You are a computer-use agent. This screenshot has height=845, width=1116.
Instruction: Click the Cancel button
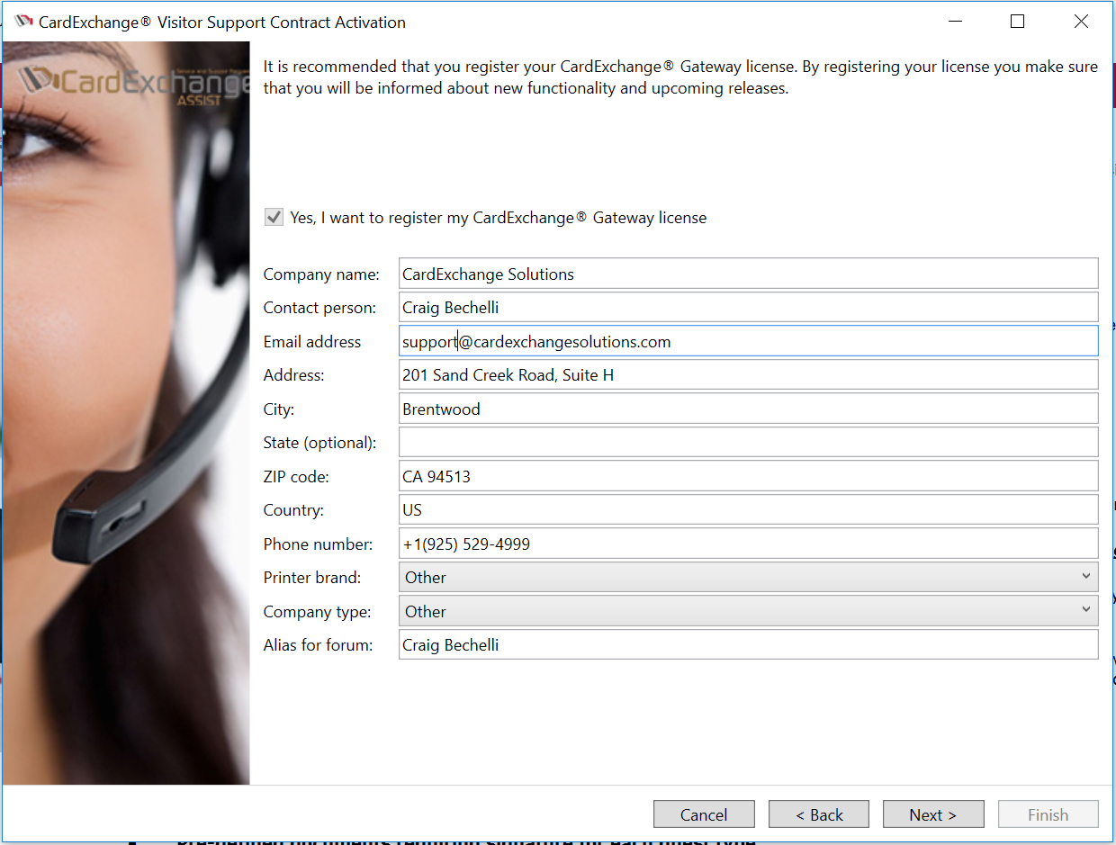pos(704,814)
